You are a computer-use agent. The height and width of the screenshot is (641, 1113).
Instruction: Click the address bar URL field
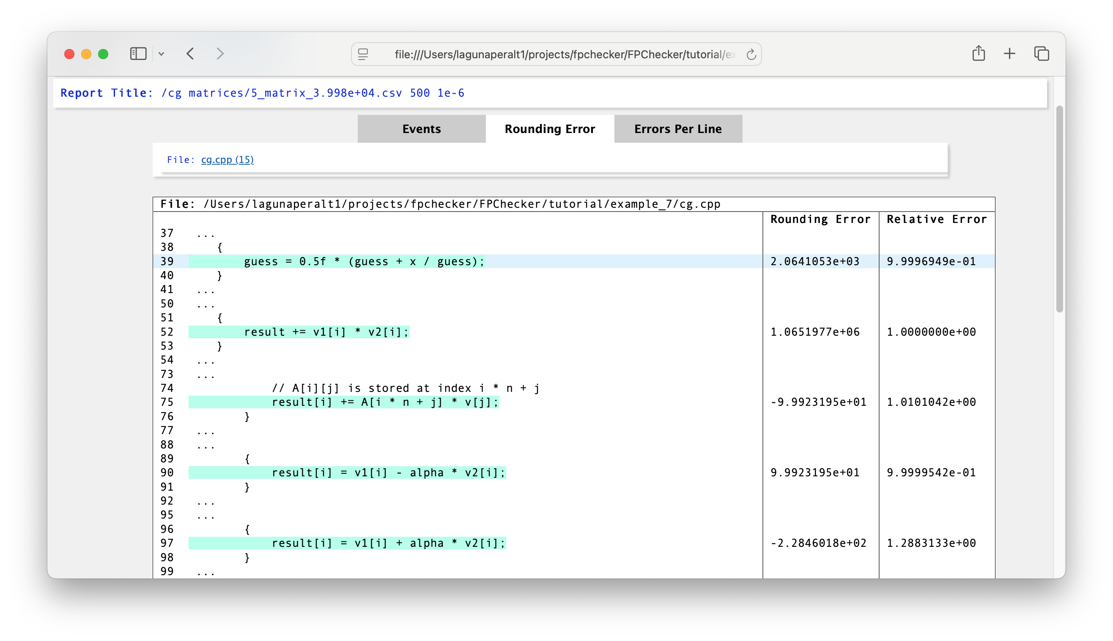(556, 54)
